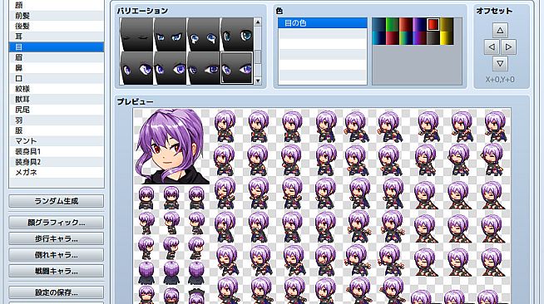Select 装身具2 accessory category
The image size is (544, 304).
coord(57,162)
